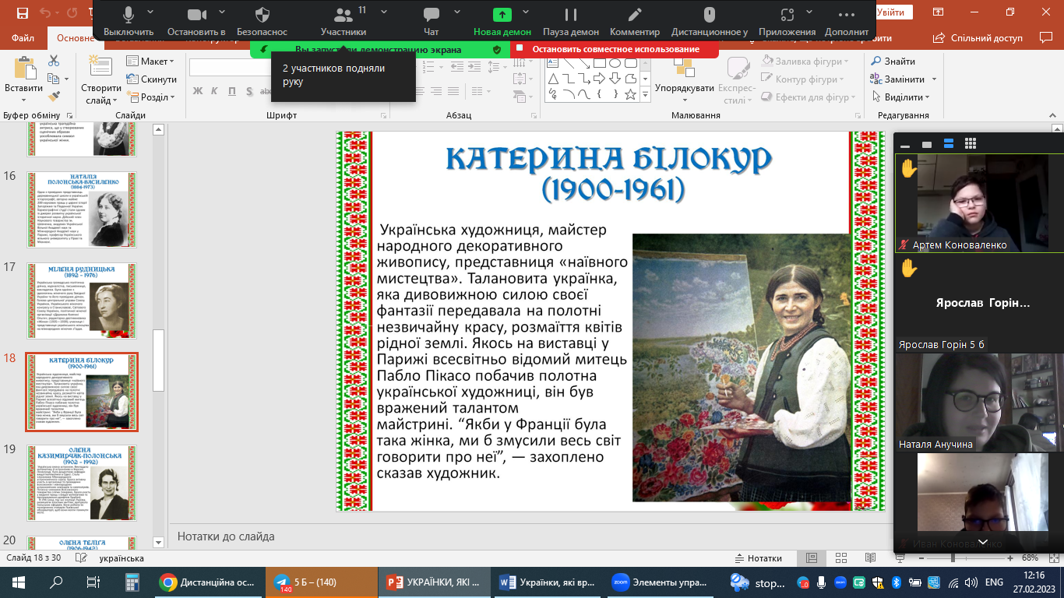The image size is (1064, 598).
Task: Collapse the ribbon chevron
Action: click(x=1053, y=114)
